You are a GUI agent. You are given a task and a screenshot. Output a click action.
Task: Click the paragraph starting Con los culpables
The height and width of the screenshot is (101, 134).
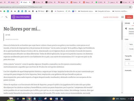click(x=49, y=76)
